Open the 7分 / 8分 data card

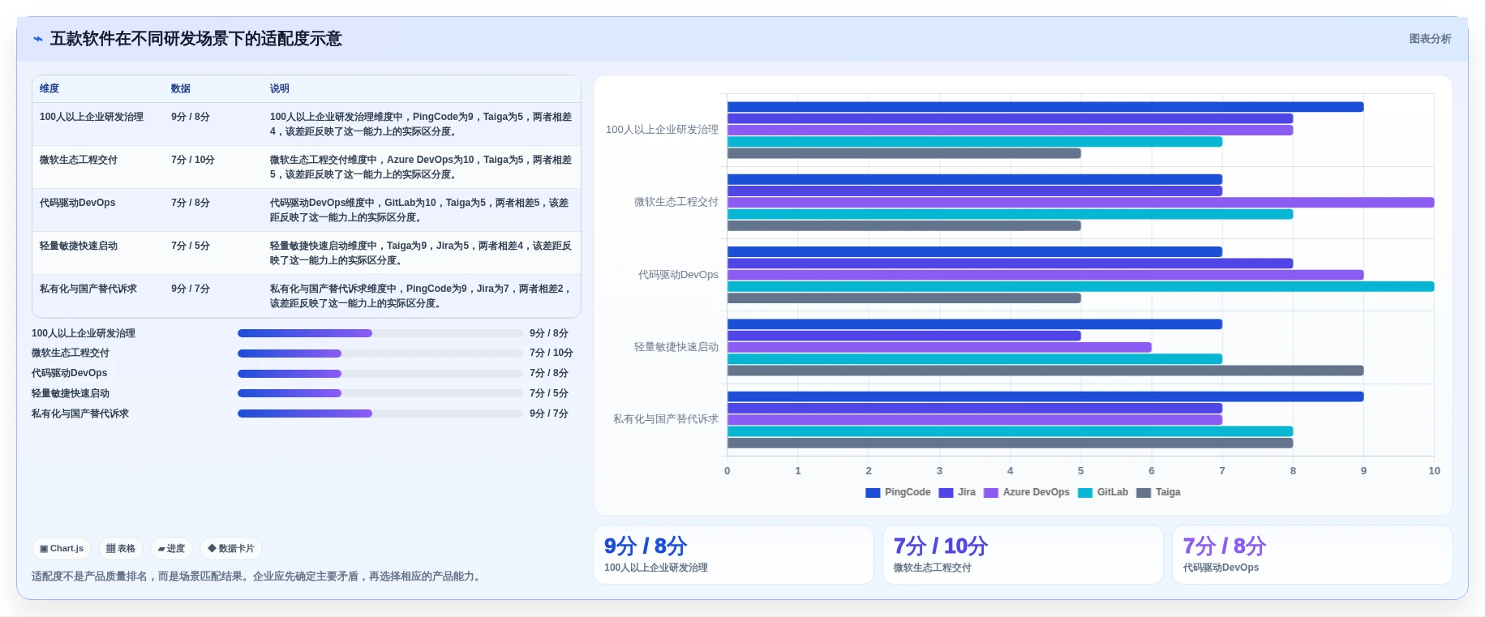pyautogui.click(x=1312, y=555)
